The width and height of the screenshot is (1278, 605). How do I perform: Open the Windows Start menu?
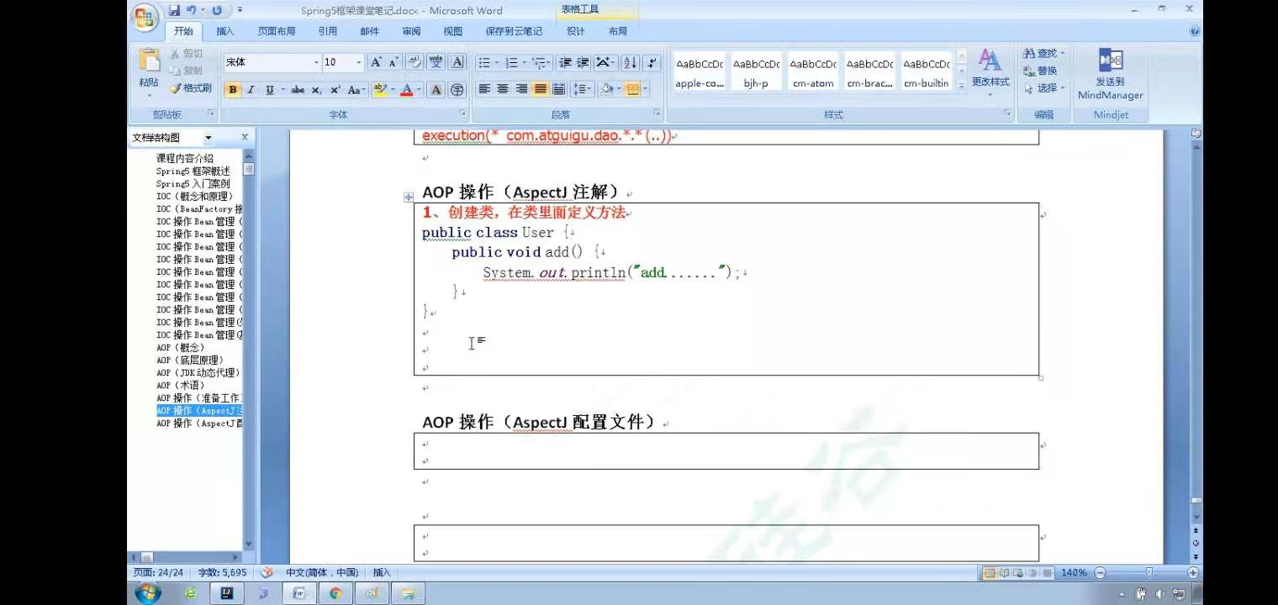pos(148,593)
